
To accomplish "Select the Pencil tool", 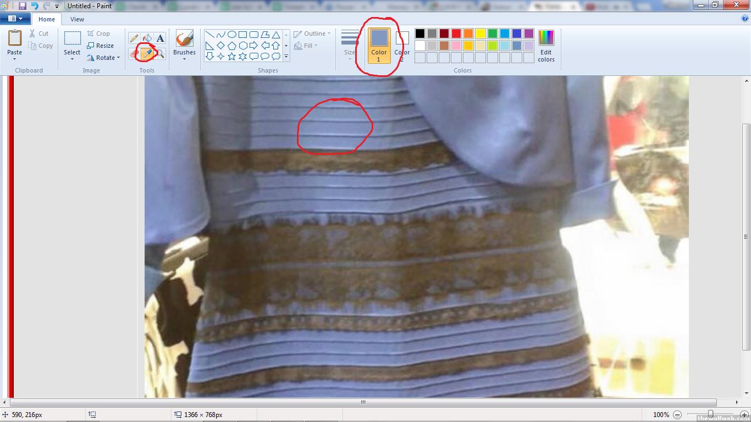I will point(134,38).
